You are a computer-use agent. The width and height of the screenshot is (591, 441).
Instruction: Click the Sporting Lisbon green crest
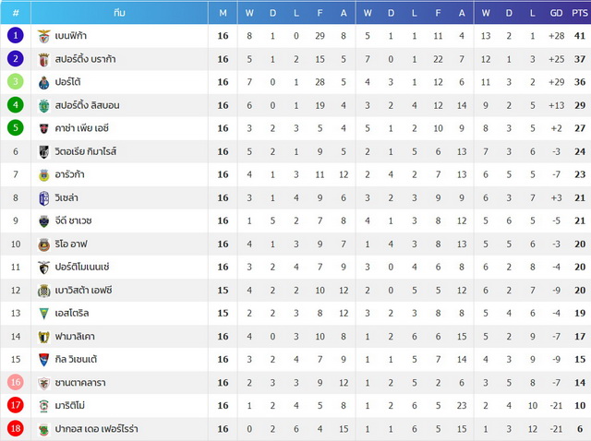click(x=44, y=105)
